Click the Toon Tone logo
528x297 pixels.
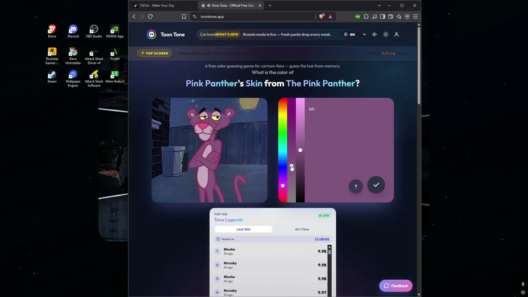coord(166,35)
